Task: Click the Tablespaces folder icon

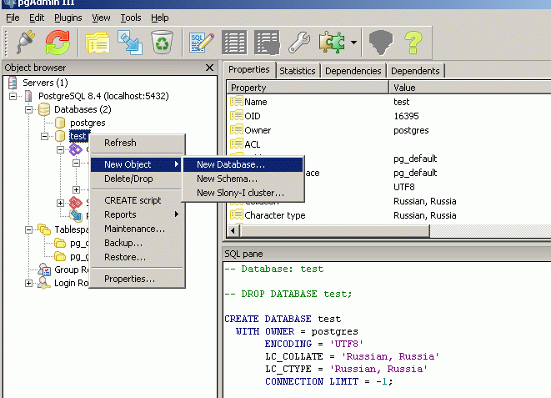Action: click(x=44, y=229)
